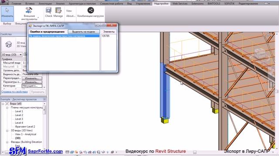Click the Применить button
Viewport: 279px width, 156px height.
37,92
